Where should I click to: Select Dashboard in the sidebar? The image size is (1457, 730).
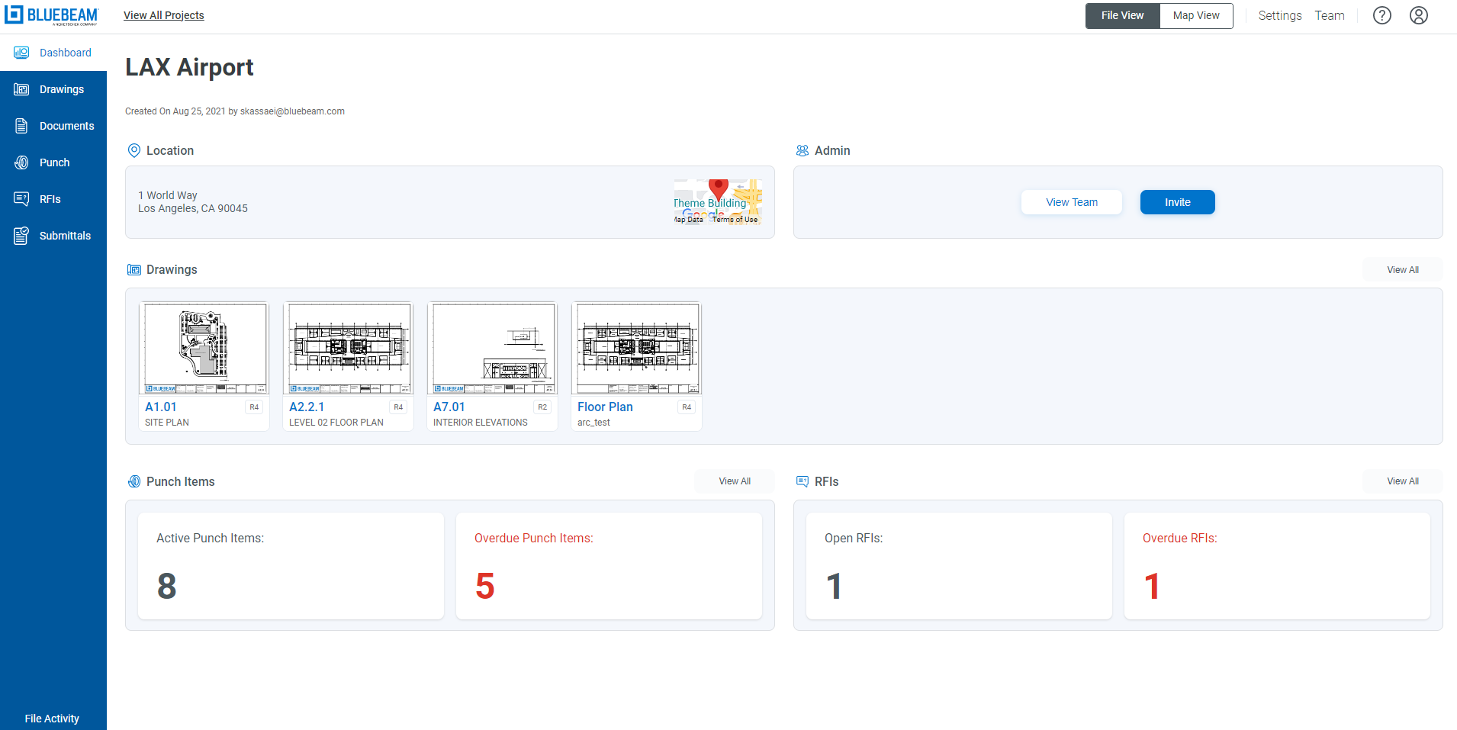tap(53, 53)
